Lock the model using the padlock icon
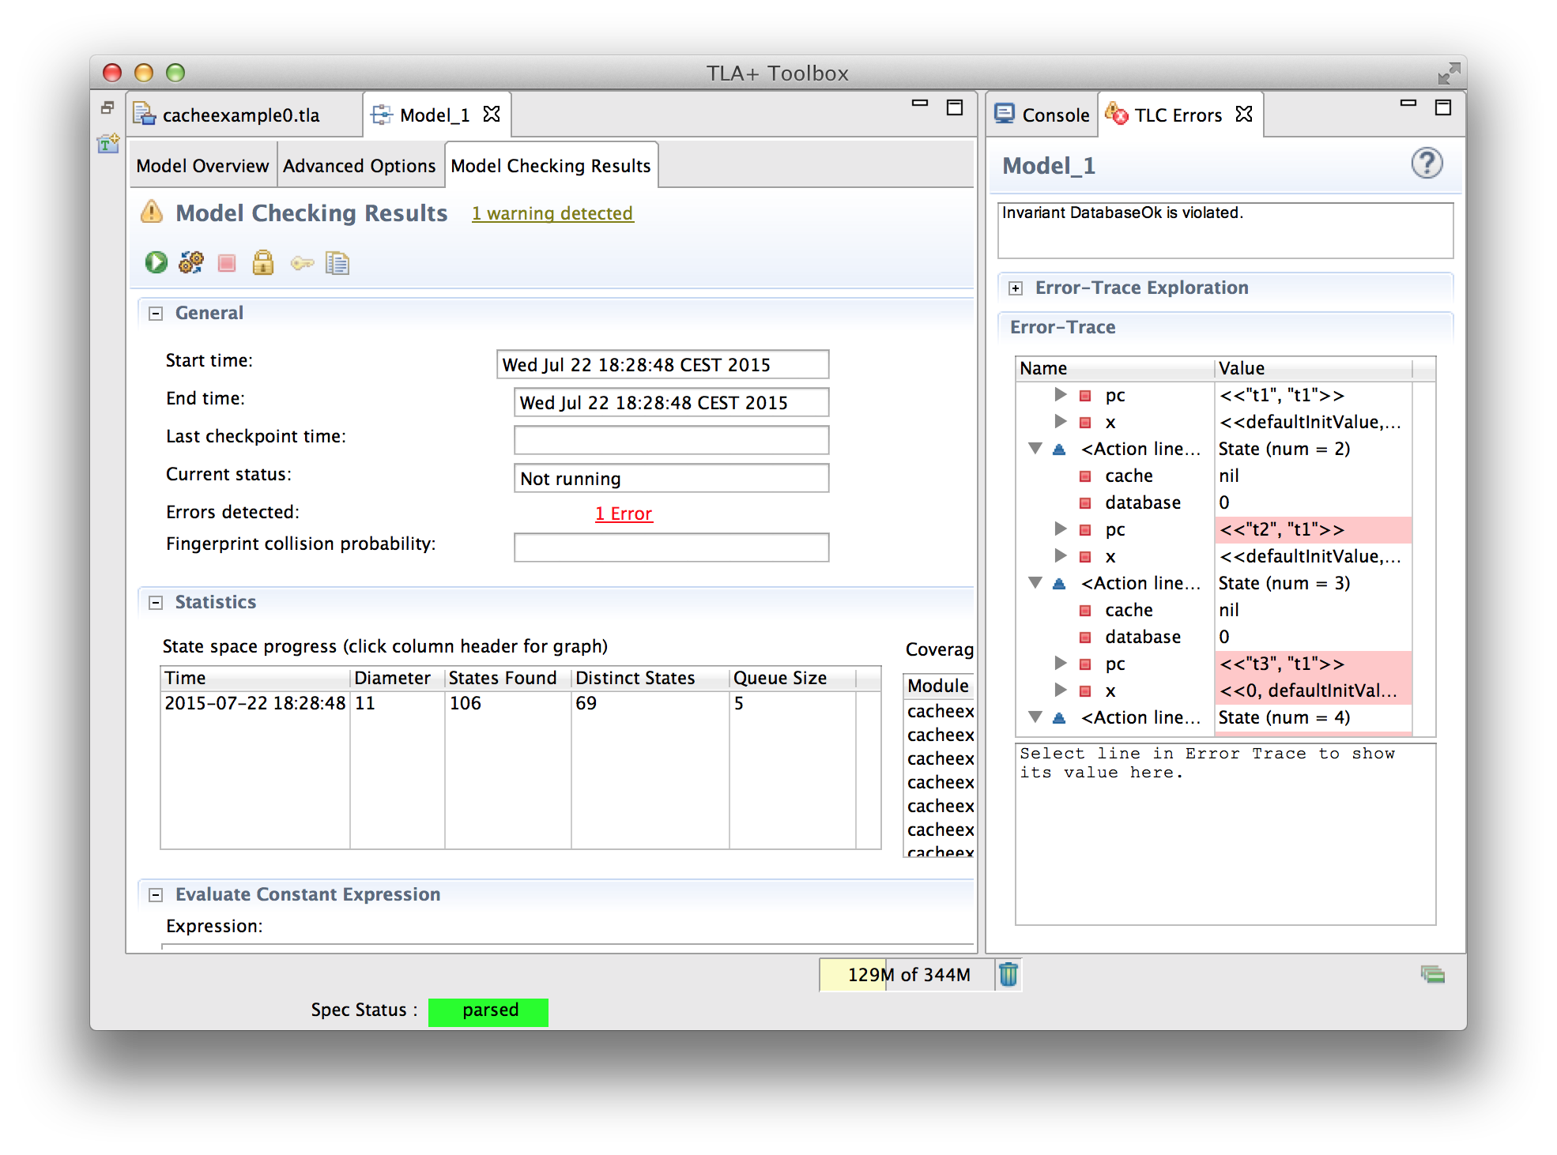 (263, 263)
